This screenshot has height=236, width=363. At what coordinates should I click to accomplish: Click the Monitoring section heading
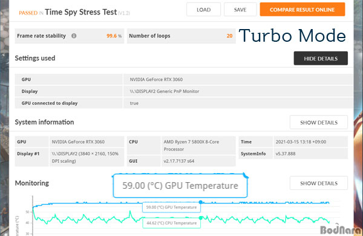[32, 183]
